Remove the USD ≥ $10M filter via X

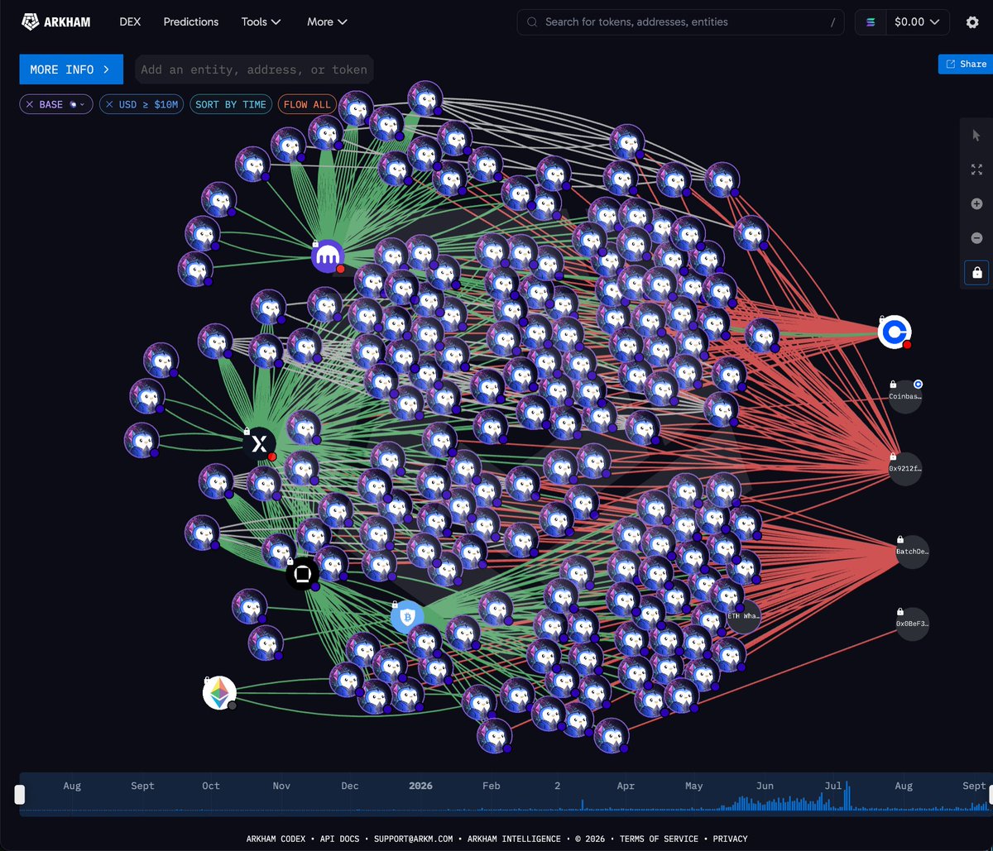tap(110, 105)
